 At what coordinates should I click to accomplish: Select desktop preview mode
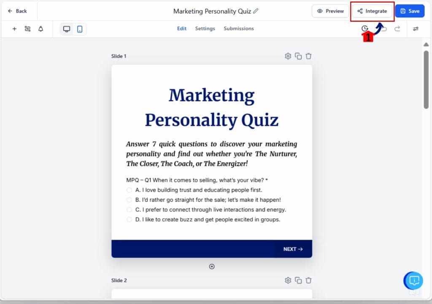click(67, 29)
